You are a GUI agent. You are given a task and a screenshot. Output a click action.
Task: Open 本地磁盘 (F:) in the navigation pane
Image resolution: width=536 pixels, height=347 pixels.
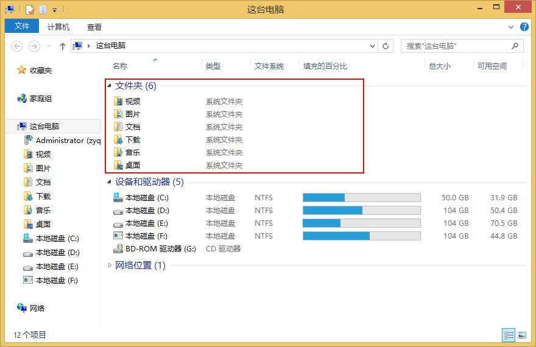pos(57,281)
